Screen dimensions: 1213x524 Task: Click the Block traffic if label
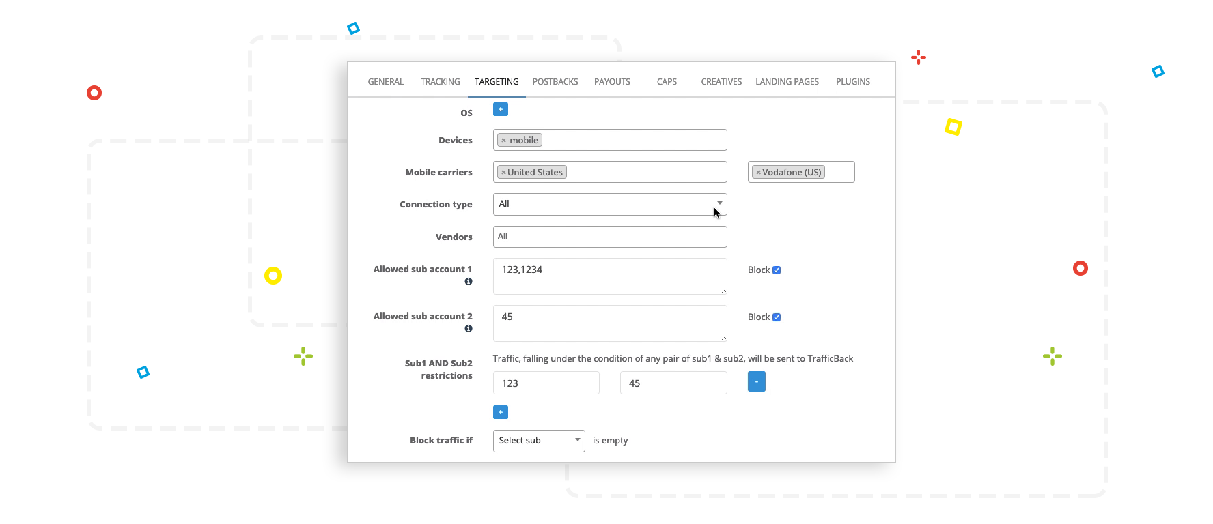point(441,441)
